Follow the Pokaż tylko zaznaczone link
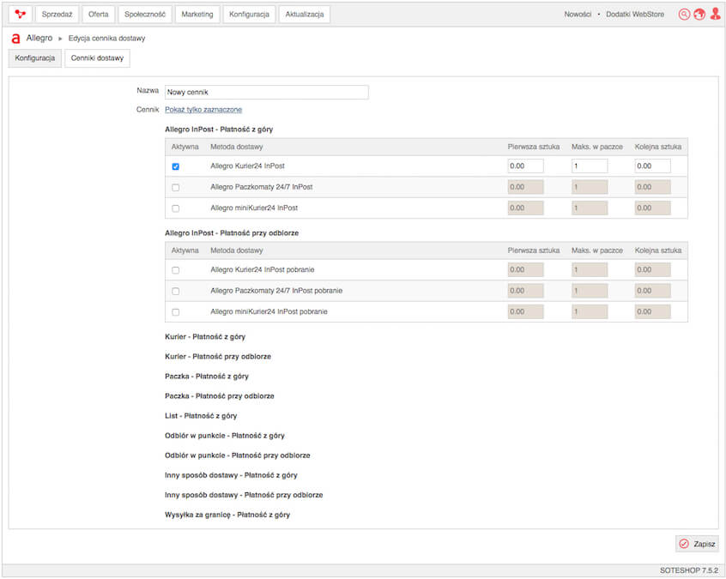 [203, 110]
